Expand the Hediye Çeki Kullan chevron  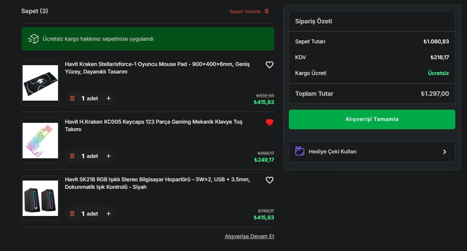click(x=444, y=152)
